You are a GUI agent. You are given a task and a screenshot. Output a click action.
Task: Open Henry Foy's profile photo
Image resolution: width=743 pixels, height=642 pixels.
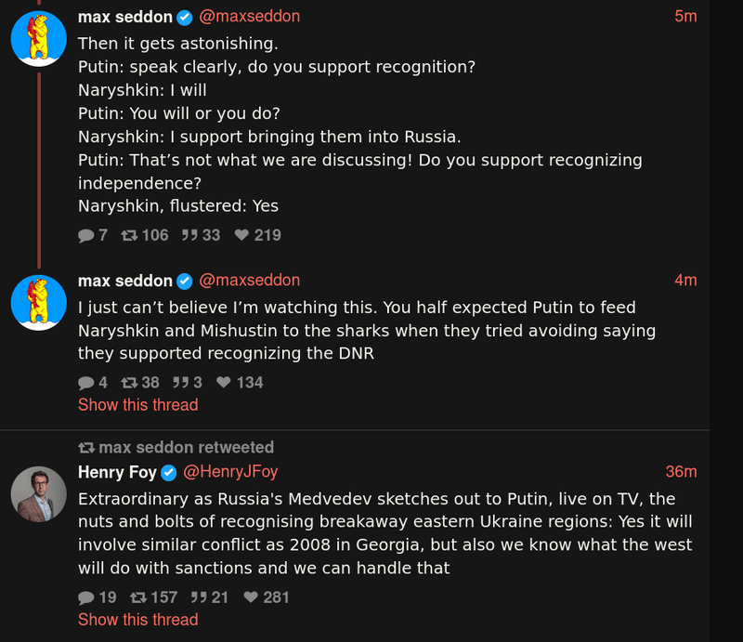click(x=38, y=493)
